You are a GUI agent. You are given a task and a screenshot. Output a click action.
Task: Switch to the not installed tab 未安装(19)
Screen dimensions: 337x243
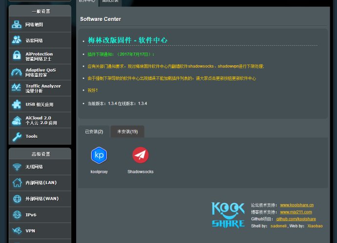click(127, 131)
